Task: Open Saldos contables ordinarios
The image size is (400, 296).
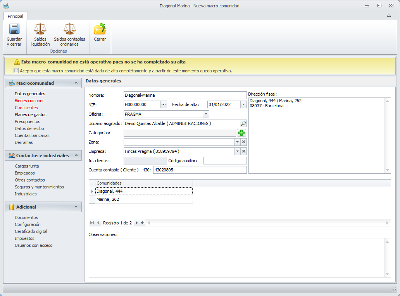Action: 69,29
